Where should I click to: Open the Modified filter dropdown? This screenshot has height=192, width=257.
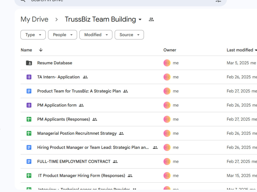[x=96, y=35]
